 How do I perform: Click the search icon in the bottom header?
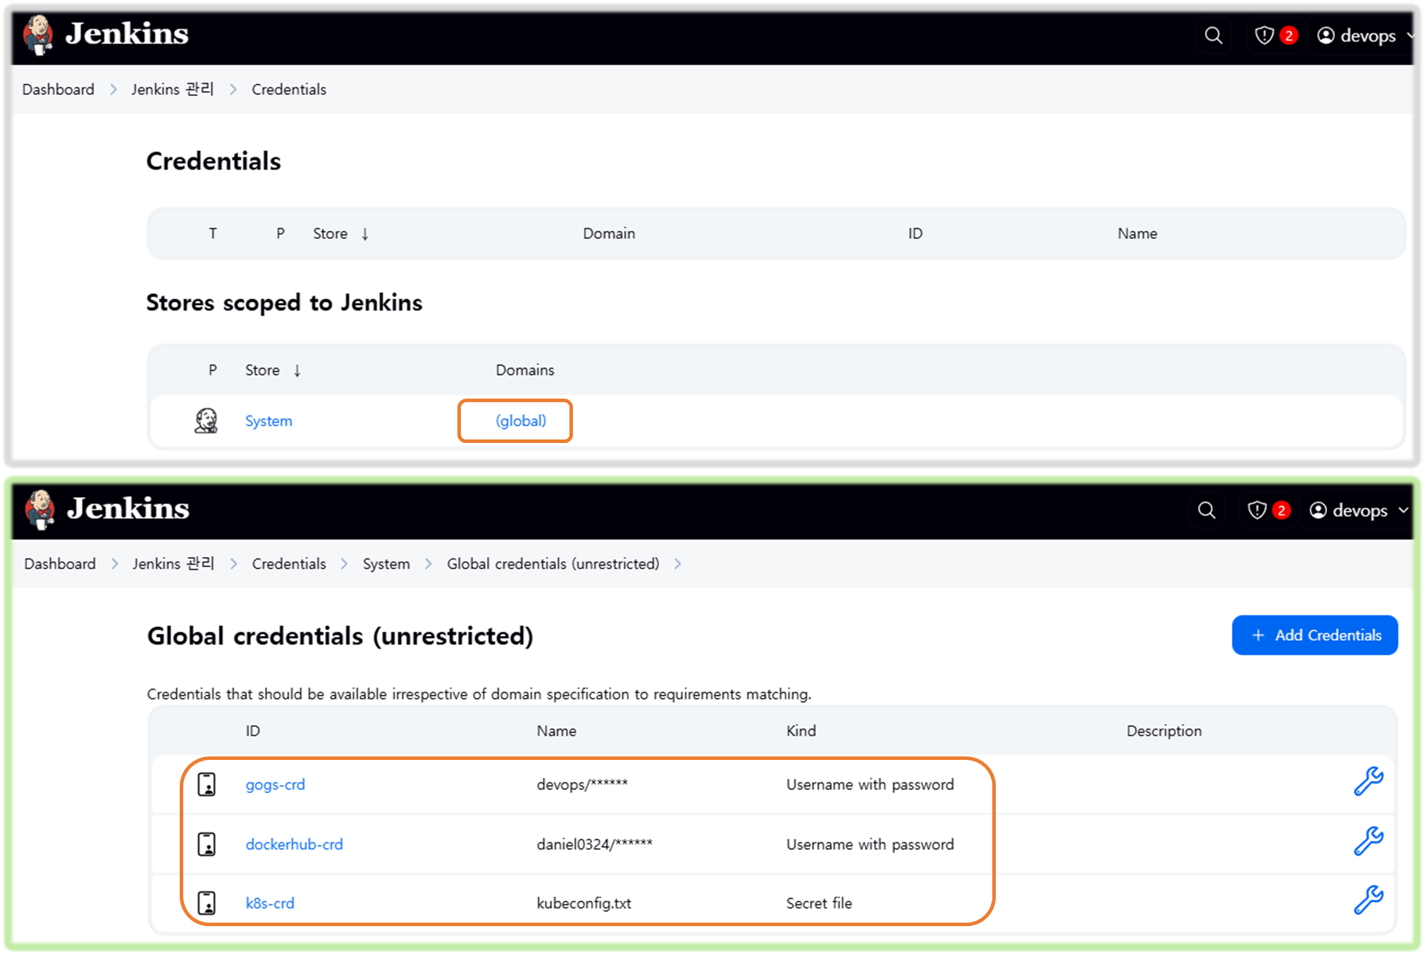(1207, 510)
